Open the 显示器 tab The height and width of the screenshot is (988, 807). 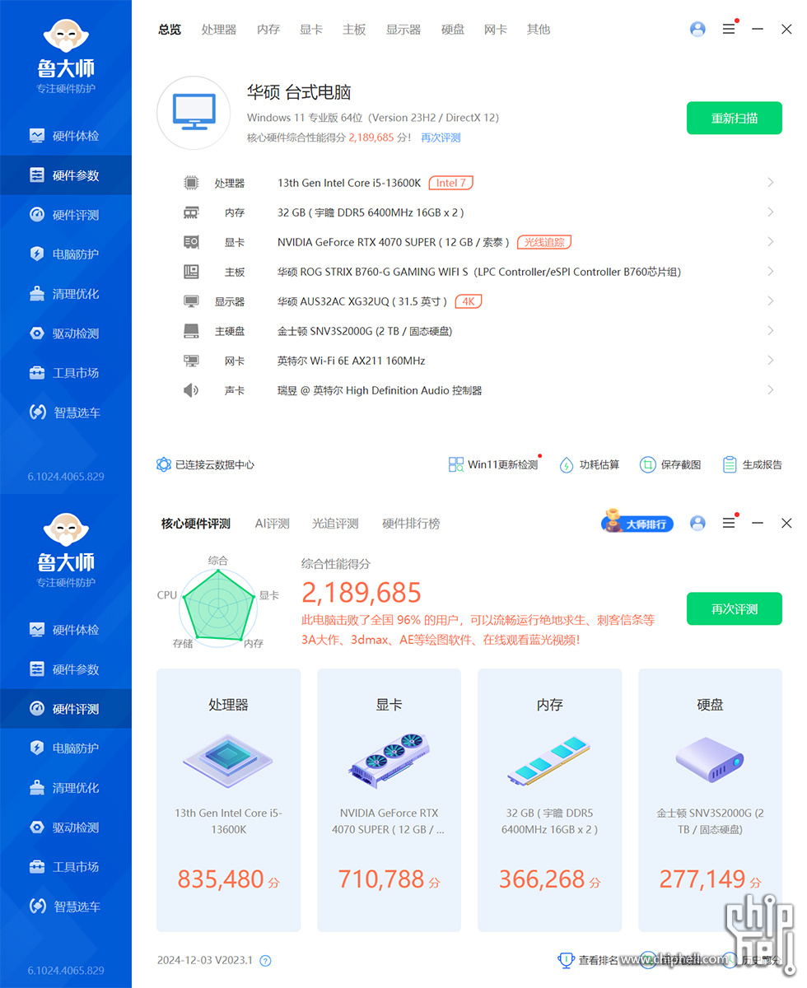tap(403, 30)
